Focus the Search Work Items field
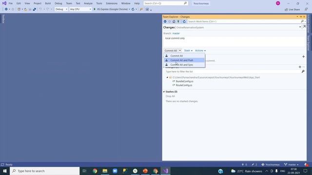This screenshot has width=312, height=175. click(244, 21)
